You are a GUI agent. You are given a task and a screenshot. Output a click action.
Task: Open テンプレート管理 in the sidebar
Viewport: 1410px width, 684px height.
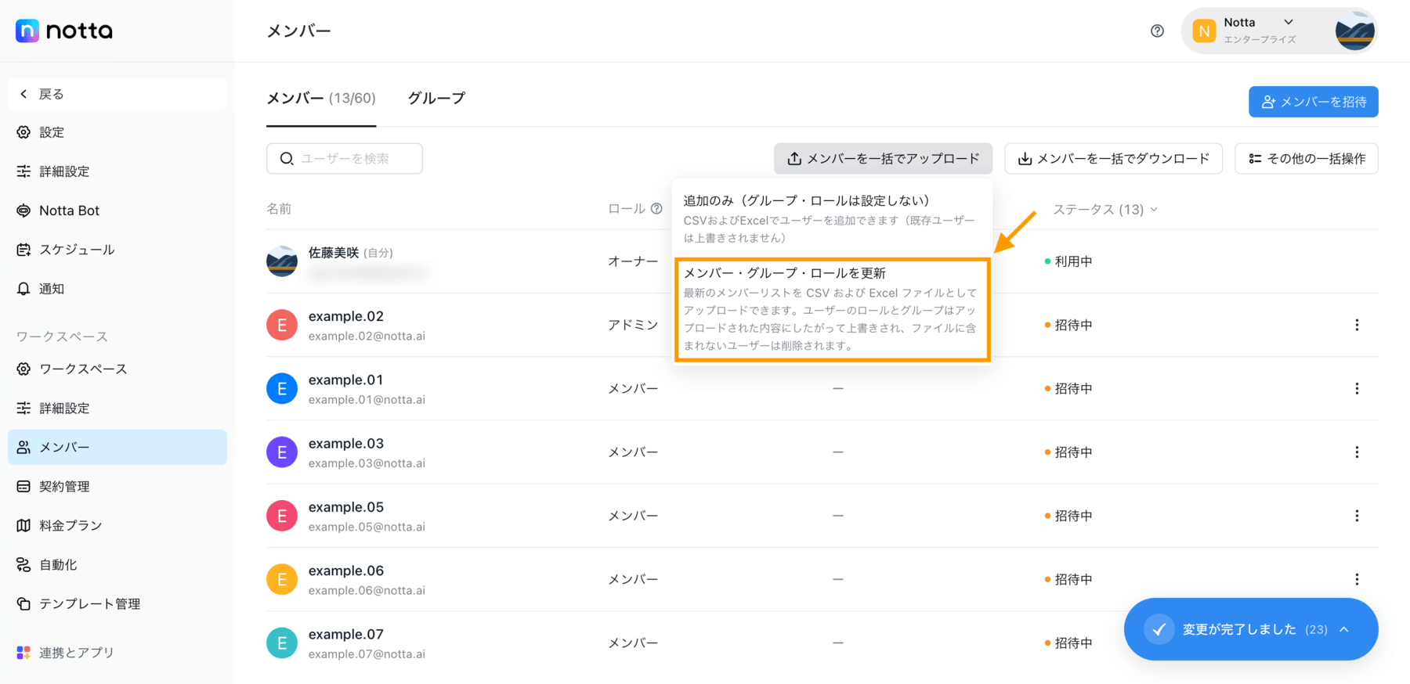click(x=117, y=603)
